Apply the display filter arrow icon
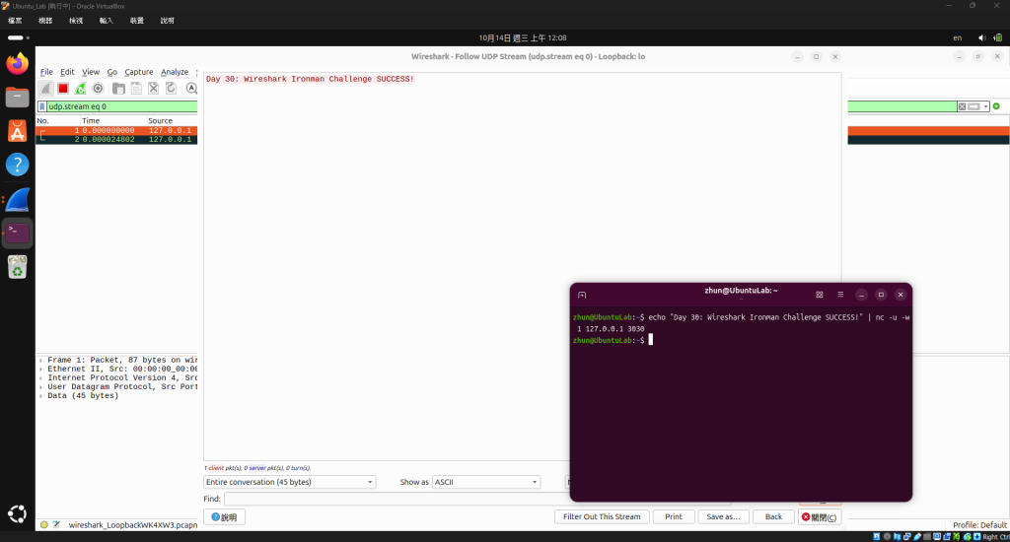Screen dimensions: 1010x542 coord(974,106)
